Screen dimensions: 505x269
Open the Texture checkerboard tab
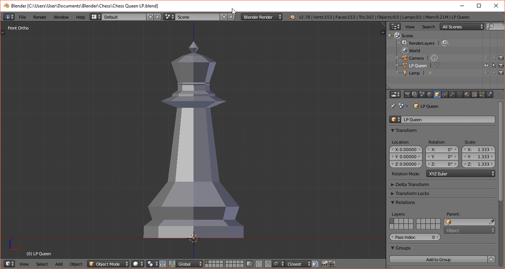click(474, 94)
